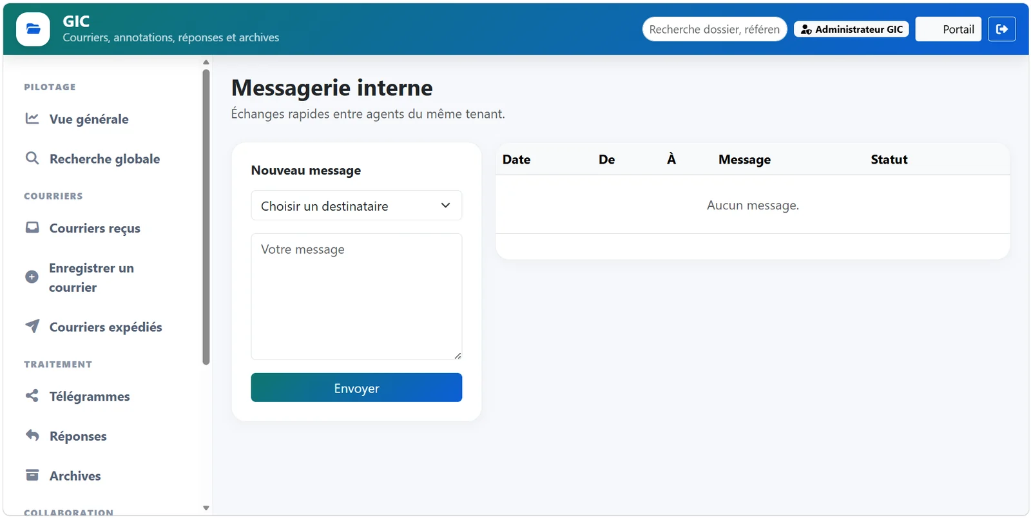This screenshot has width=1031, height=518.
Task: Click the Nouveau message heading
Action: pyautogui.click(x=306, y=170)
